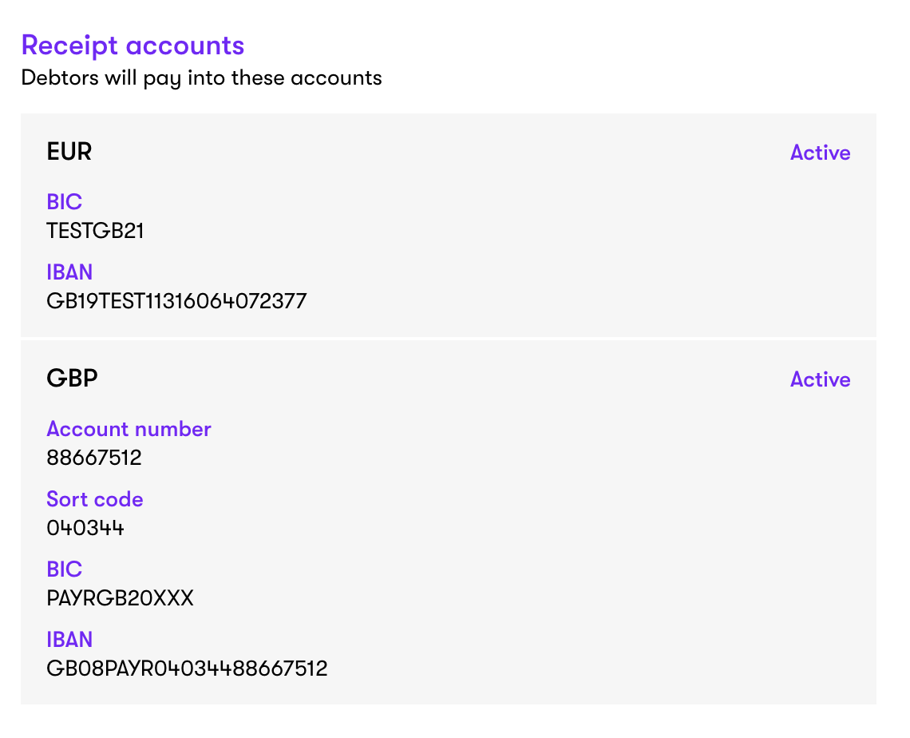The height and width of the screenshot is (738, 910).
Task: Click the IBAN label in GBP account
Action: click(x=69, y=640)
